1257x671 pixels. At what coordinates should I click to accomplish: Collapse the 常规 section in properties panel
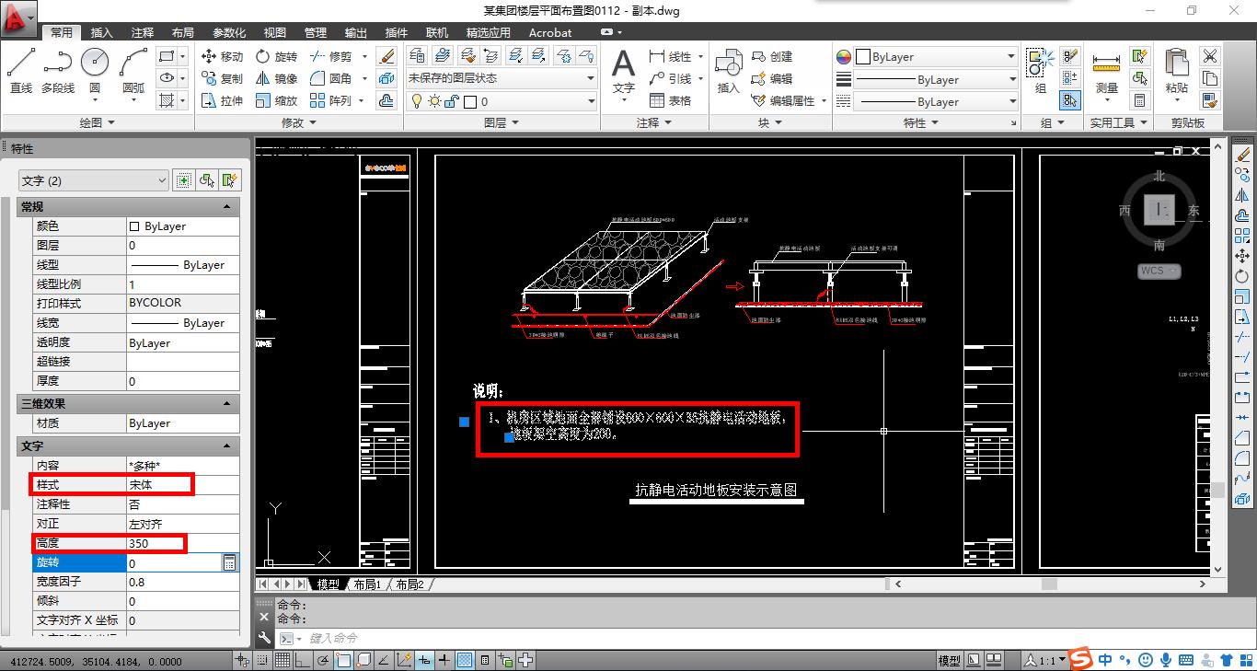(x=226, y=207)
